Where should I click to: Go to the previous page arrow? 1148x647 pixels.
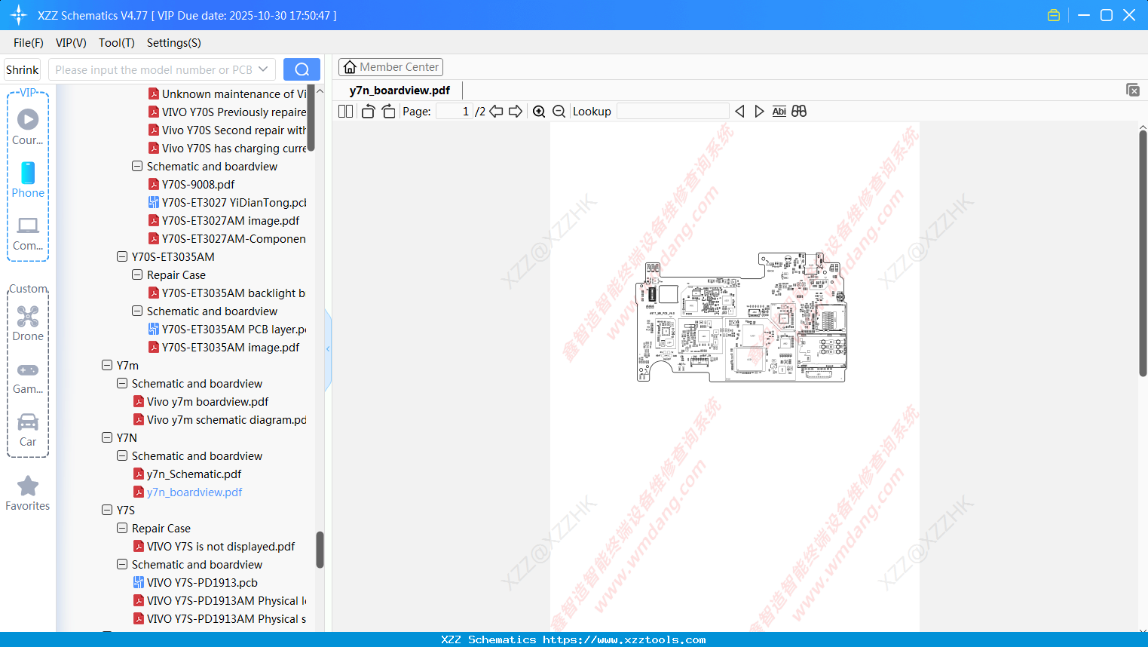pyautogui.click(x=496, y=112)
